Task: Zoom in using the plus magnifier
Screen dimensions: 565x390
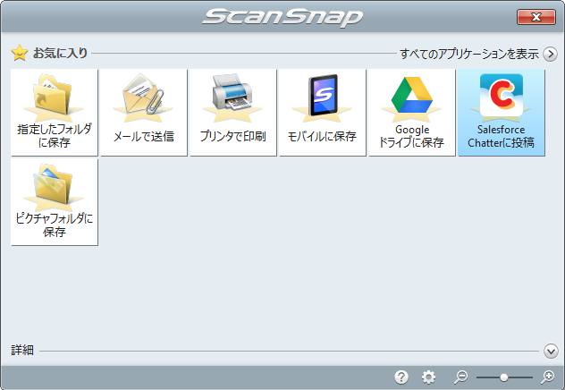Action: (x=548, y=377)
